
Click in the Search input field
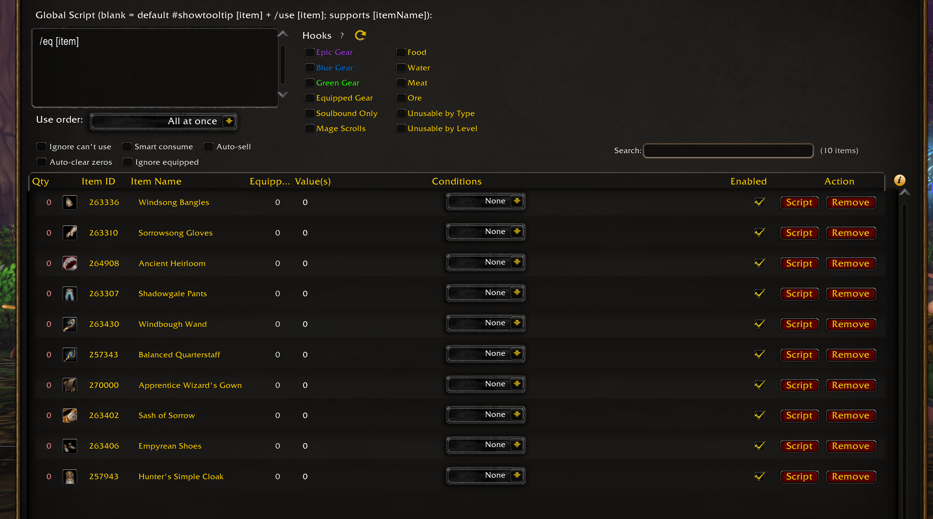tap(728, 150)
